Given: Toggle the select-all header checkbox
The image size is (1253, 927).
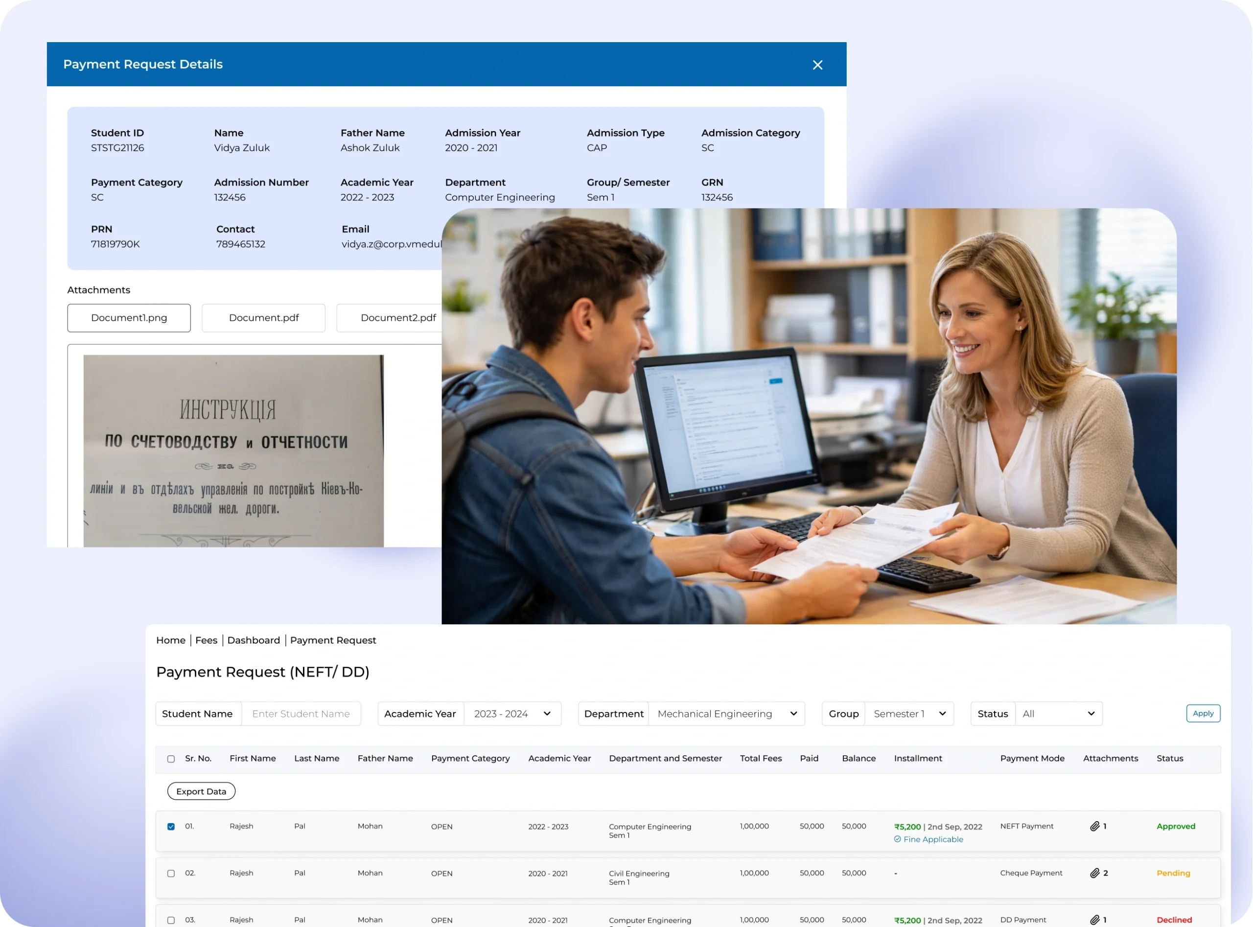Looking at the screenshot, I should [x=171, y=759].
